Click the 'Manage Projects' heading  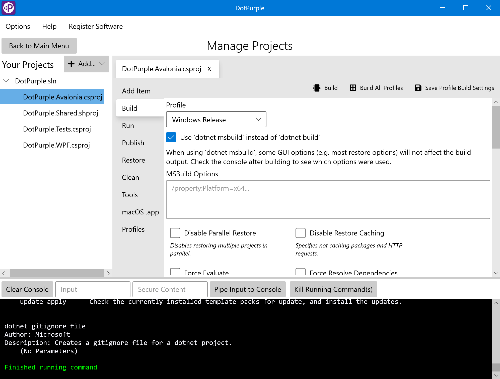point(250,46)
